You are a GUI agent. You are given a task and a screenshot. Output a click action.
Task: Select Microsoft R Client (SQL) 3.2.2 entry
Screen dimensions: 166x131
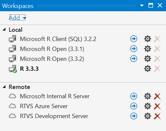click(58, 39)
